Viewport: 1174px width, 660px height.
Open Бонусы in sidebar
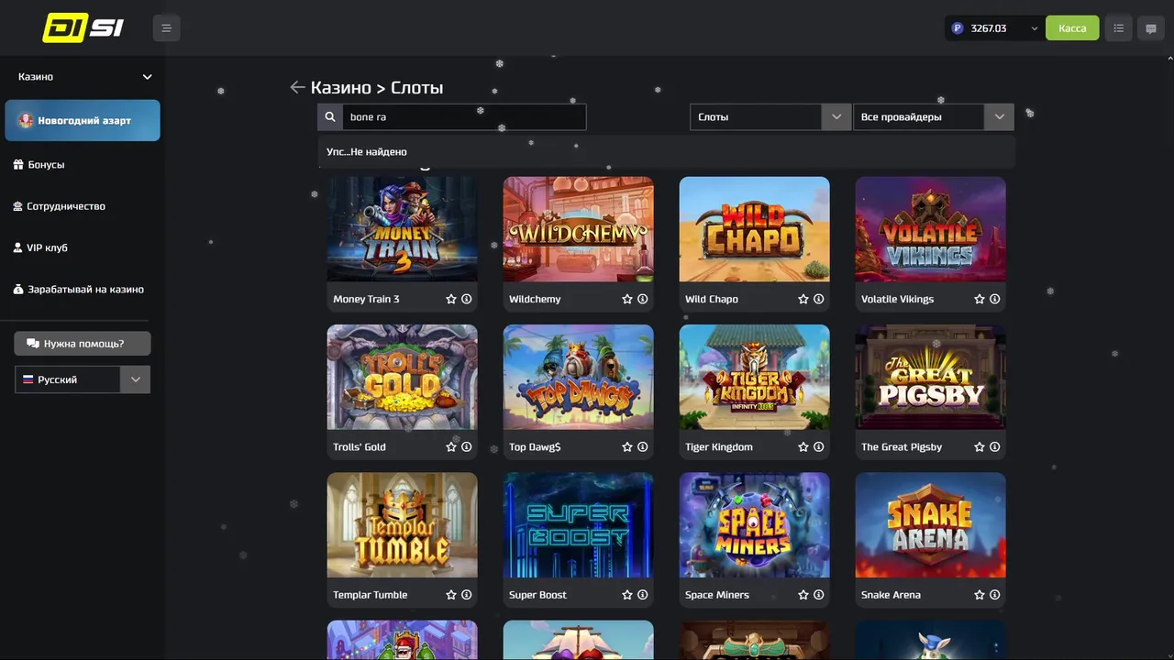[x=39, y=165]
